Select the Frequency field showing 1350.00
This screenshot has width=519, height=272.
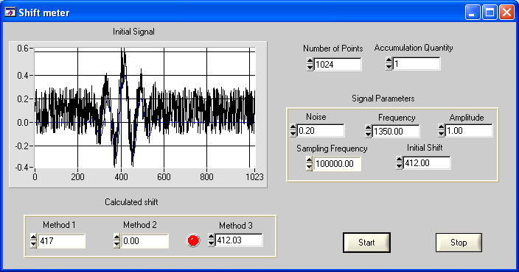(396, 131)
